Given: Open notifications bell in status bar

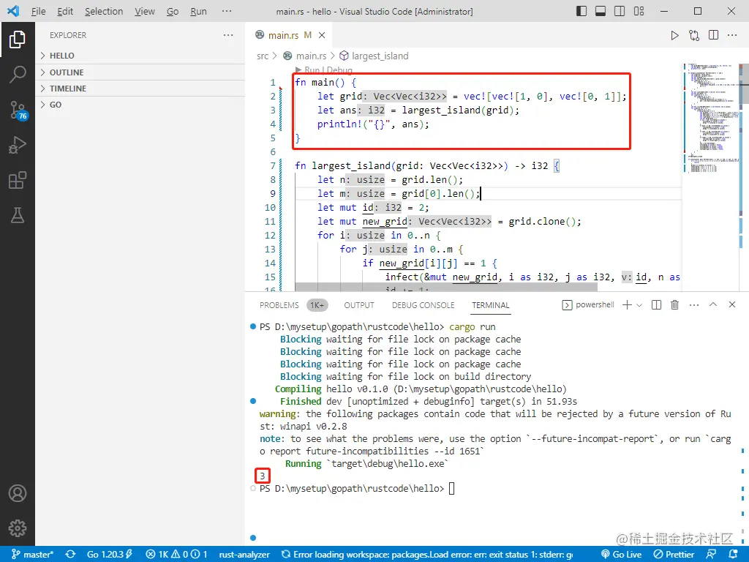Looking at the screenshot, I should pyautogui.click(x=733, y=555).
